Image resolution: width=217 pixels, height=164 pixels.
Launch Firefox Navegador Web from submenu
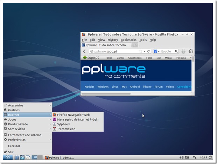point(78,115)
